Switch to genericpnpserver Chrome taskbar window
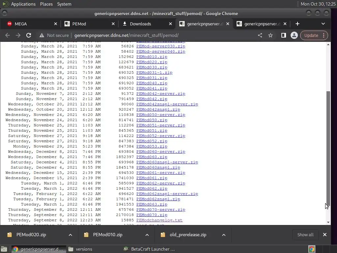Viewport: 337px width, 253px height. [38, 249]
